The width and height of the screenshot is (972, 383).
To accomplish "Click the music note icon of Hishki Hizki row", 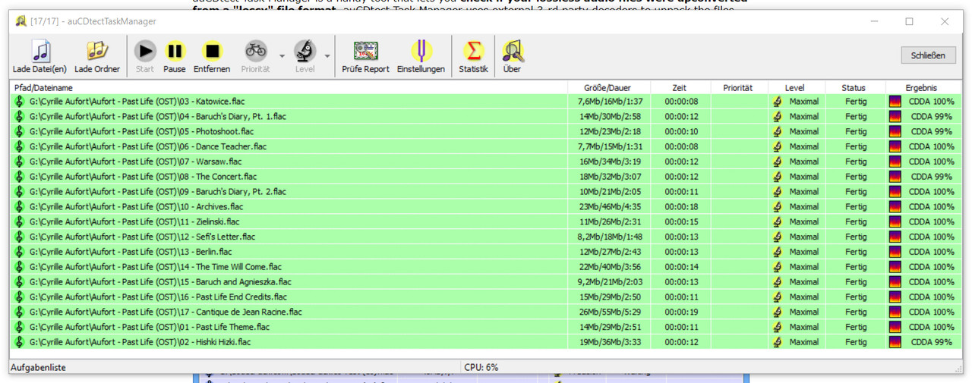I will 20,342.
